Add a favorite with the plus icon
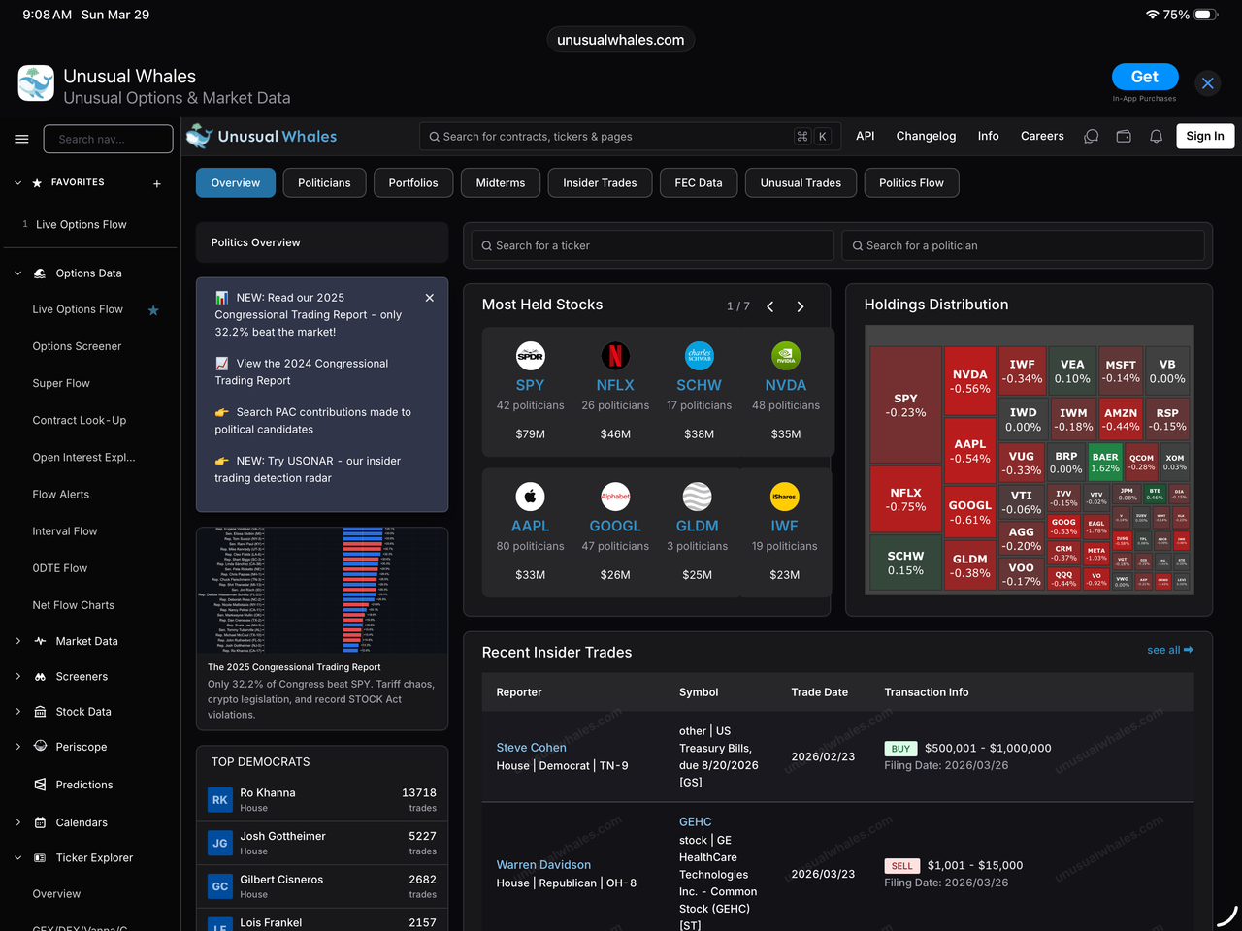 point(157,183)
